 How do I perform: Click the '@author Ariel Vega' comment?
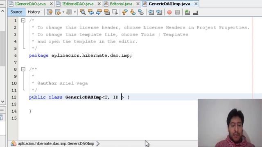click(x=63, y=83)
